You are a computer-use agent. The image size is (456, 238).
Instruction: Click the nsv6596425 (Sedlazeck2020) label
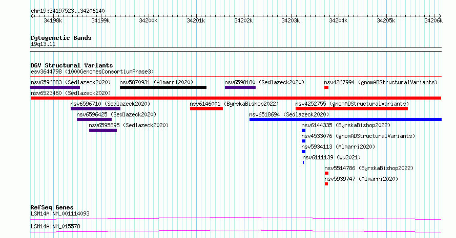click(x=116, y=114)
